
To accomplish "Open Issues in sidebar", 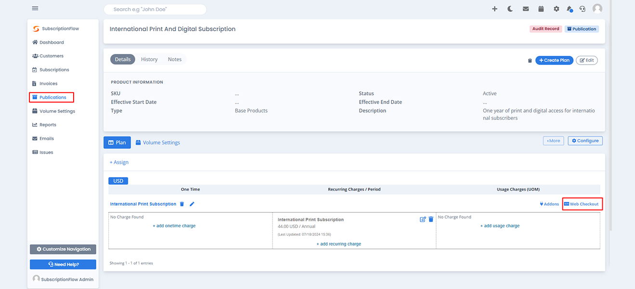I will click(42, 152).
